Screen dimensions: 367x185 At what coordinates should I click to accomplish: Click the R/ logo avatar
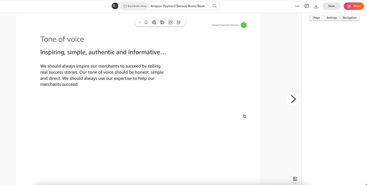point(115,6)
